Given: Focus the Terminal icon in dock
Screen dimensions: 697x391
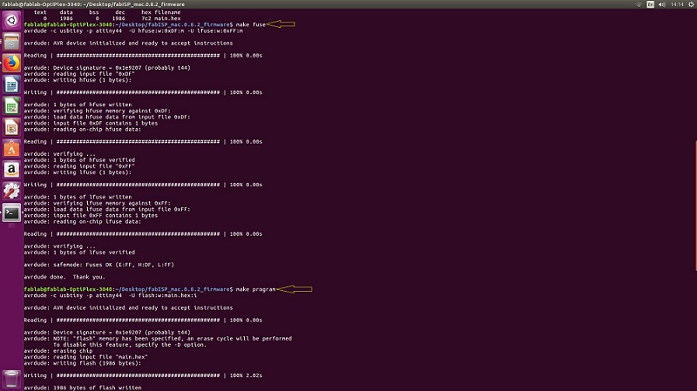Looking at the screenshot, I should pyautogui.click(x=11, y=212).
